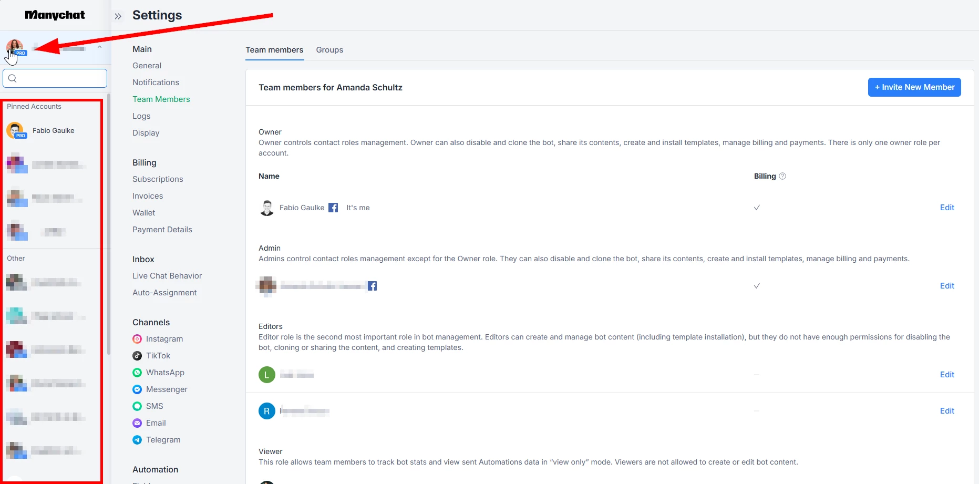Open General settings
Screen dimensions: 979x484
coord(147,66)
